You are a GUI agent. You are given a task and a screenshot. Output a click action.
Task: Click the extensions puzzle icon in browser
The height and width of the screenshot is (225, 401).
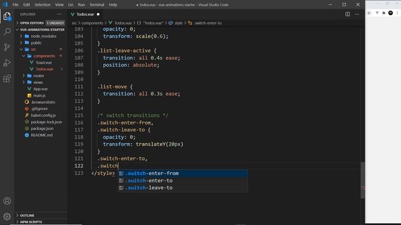[x=383, y=13]
